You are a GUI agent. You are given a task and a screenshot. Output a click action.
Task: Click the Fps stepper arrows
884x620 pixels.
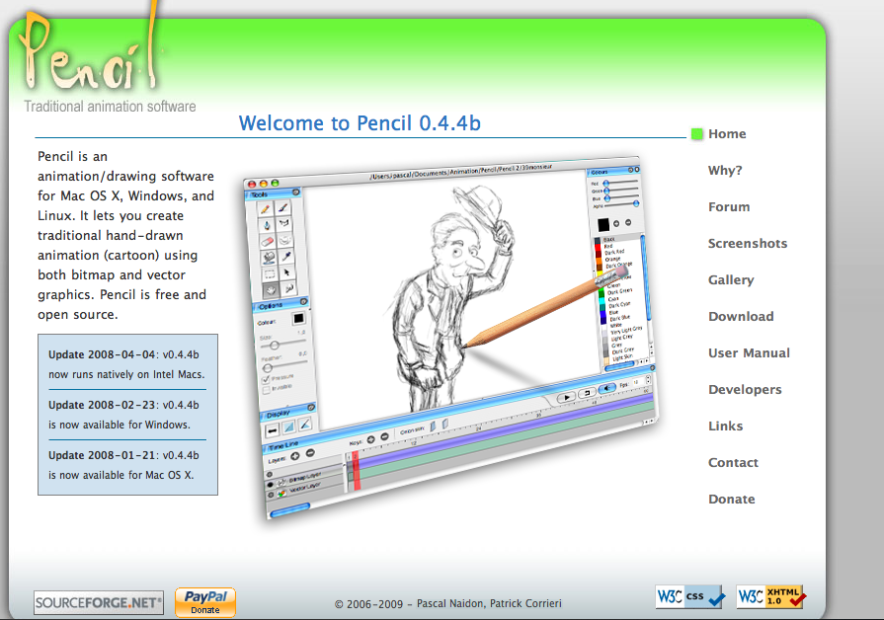(x=648, y=380)
